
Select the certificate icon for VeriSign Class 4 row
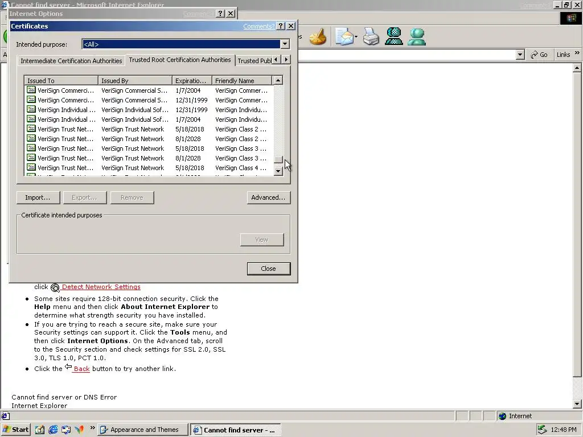coord(31,168)
